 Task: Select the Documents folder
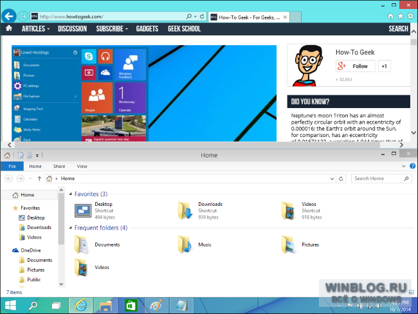tap(97, 245)
